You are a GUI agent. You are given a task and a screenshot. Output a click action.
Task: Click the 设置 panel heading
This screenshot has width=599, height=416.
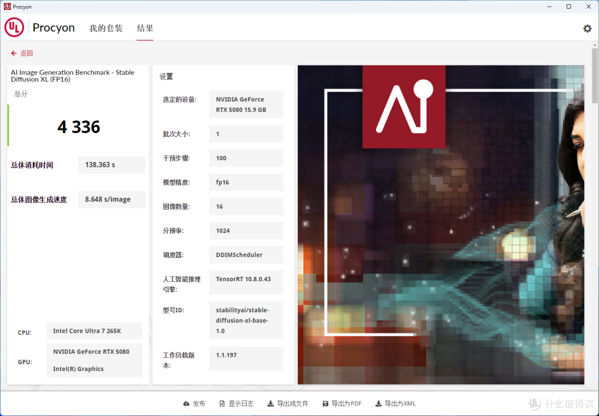click(x=166, y=77)
